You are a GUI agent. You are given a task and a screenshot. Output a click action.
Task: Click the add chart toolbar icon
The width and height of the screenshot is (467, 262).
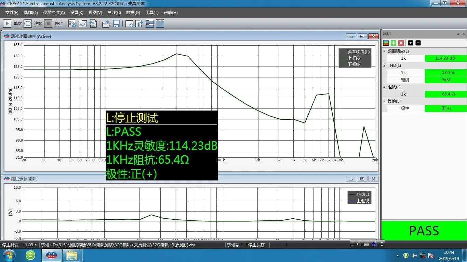click(139, 24)
